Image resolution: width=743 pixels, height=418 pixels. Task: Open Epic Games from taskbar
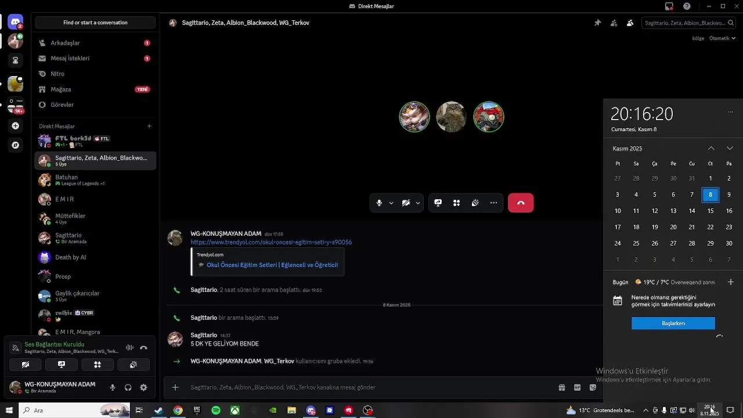(197, 410)
